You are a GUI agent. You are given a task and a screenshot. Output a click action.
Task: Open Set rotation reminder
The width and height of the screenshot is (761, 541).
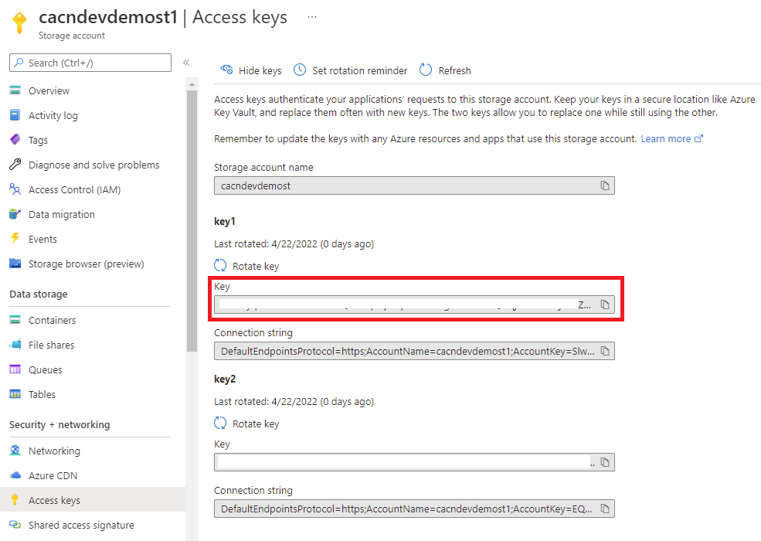(x=350, y=70)
